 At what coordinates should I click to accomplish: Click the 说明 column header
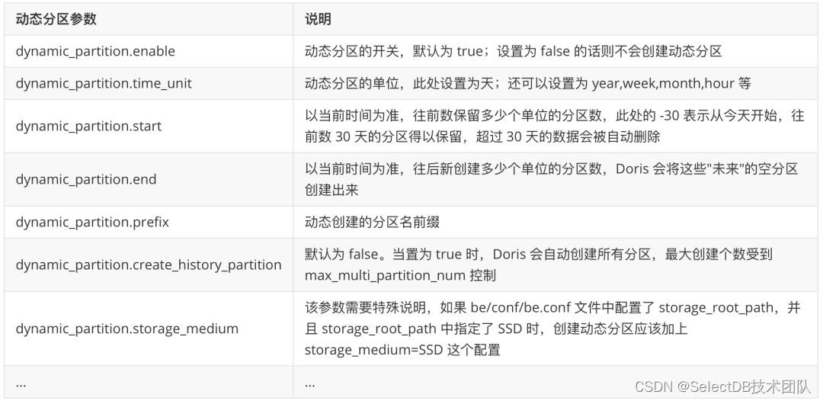click(x=318, y=20)
